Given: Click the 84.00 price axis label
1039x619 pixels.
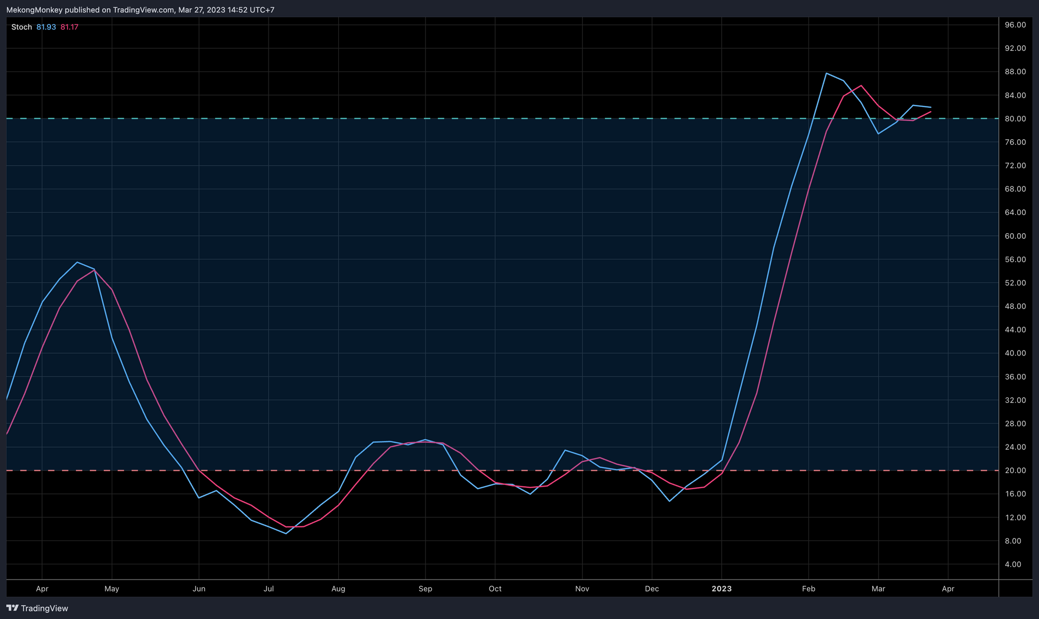Looking at the screenshot, I should (x=1015, y=96).
